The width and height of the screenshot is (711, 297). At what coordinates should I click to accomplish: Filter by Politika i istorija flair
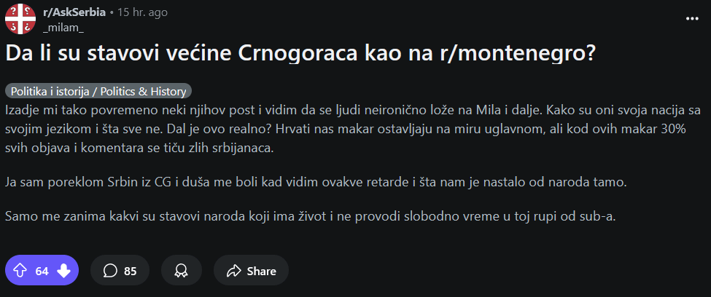pos(98,92)
